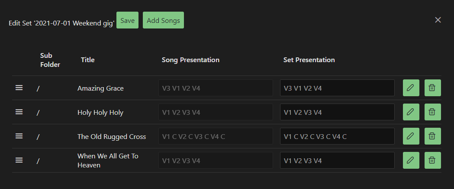Save the set changes
Viewport: 454px width, 189px height.
(127, 20)
